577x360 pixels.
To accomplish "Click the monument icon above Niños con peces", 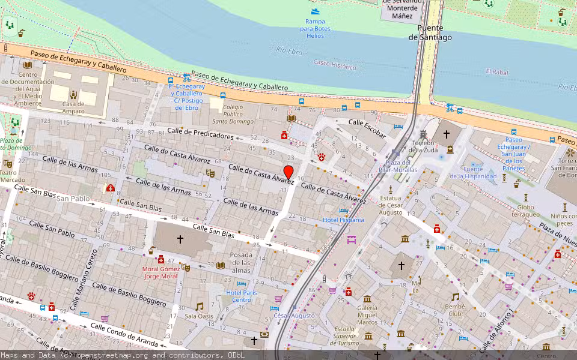I will tap(565, 208).
